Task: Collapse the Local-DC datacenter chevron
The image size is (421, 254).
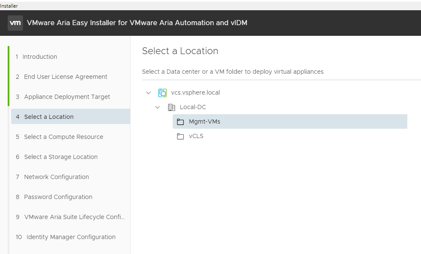Action: [157, 107]
